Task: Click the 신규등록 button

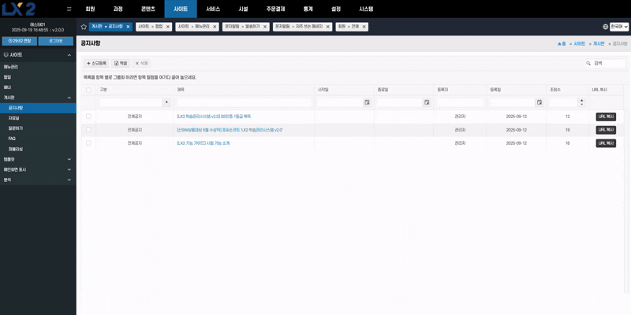Action: click(96, 63)
